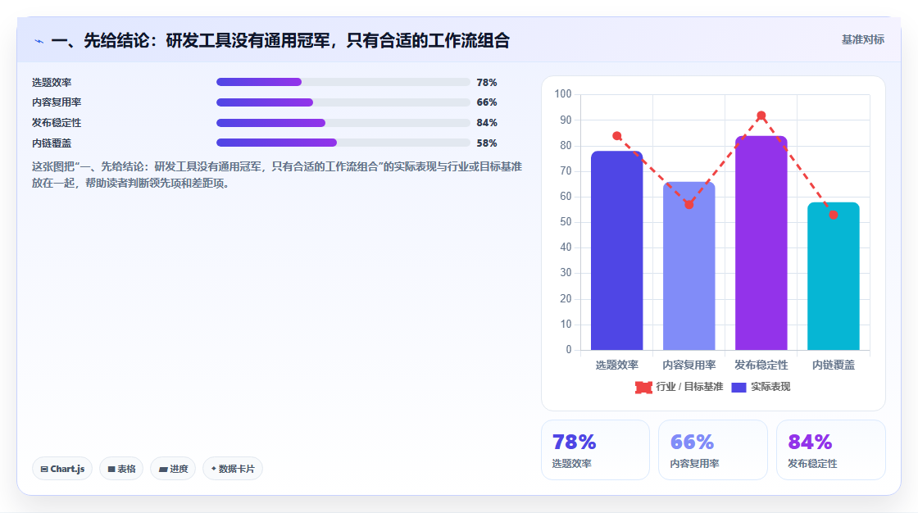
Task: Click the 内容复用率 bar in chart
Action: [689, 266]
